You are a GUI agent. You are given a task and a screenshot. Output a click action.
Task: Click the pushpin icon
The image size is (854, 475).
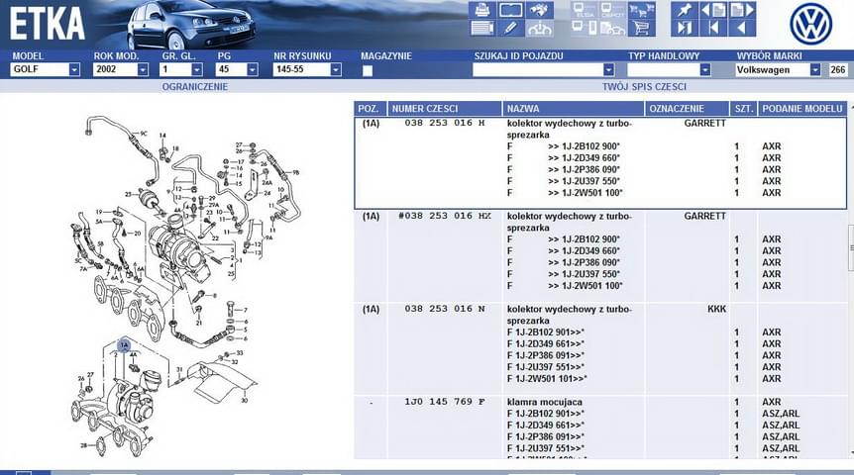[685, 10]
